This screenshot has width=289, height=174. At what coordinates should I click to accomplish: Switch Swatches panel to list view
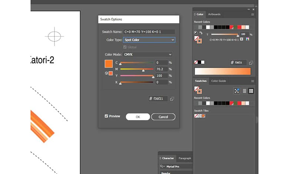tap(244, 91)
